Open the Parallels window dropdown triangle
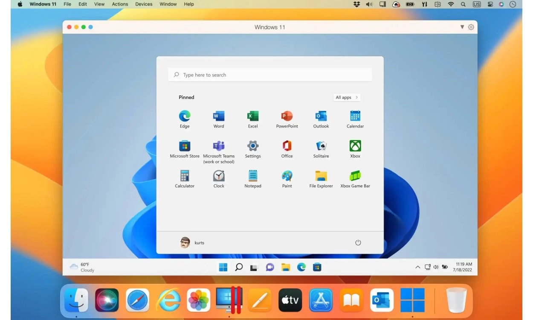The width and height of the screenshot is (533, 320). tap(462, 27)
